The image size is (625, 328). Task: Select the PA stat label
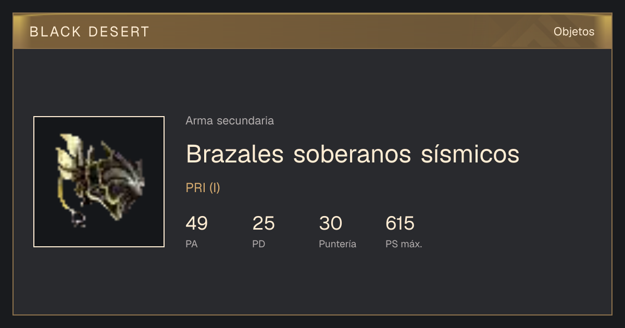192,244
